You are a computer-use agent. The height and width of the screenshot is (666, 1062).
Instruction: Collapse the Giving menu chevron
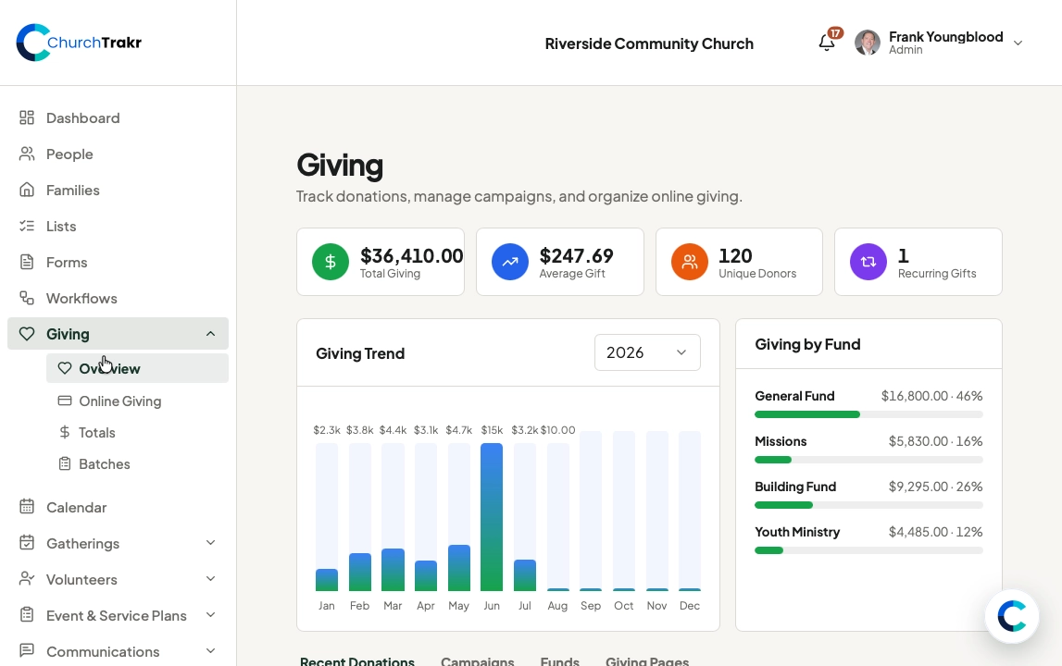(x=210, y=334)
